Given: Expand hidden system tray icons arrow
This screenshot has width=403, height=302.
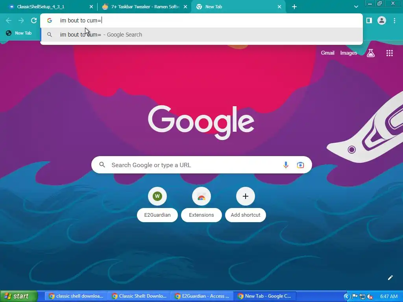Looking at the screenshot, I should pyautogui.click(x=346, y=296).
